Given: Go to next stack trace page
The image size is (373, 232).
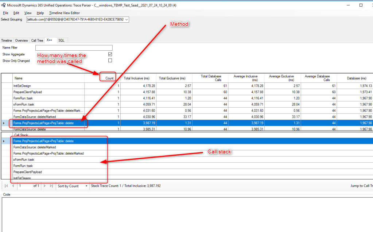Looking at the screenshot, I should coord(45,186).
